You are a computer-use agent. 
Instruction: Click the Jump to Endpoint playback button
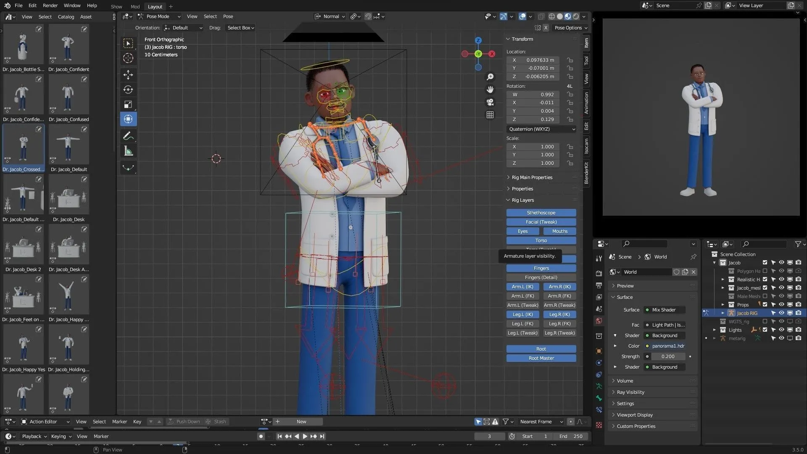coord(322,436)
